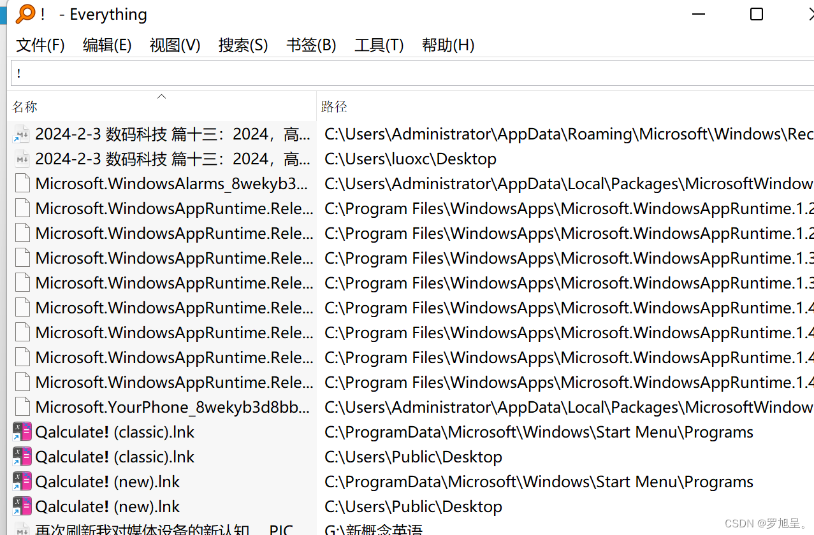Screen dimensions: 814x535
Task: Click shortcut icon of 2024-2-3 file in Roaming folder
Action: 22,134
